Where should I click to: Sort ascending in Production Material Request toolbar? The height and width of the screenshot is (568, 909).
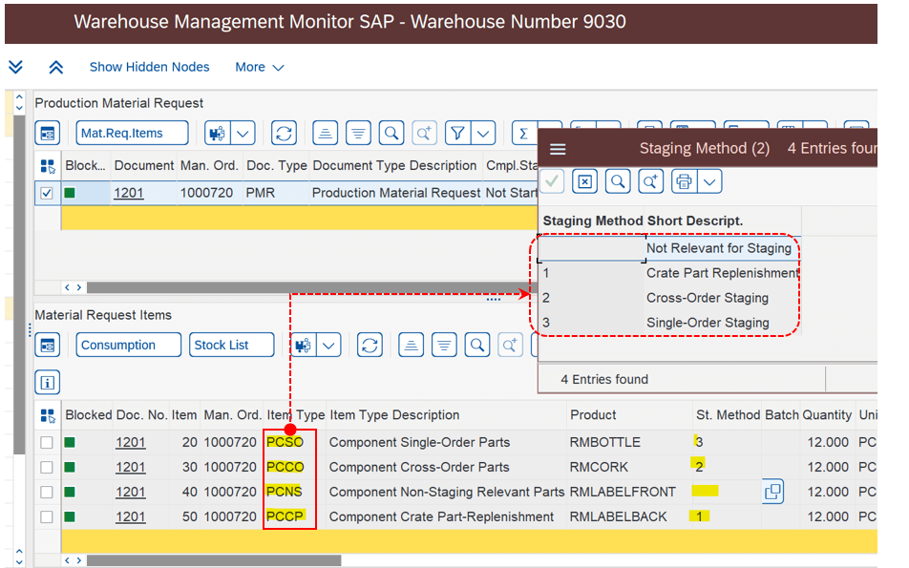[326, 134]
